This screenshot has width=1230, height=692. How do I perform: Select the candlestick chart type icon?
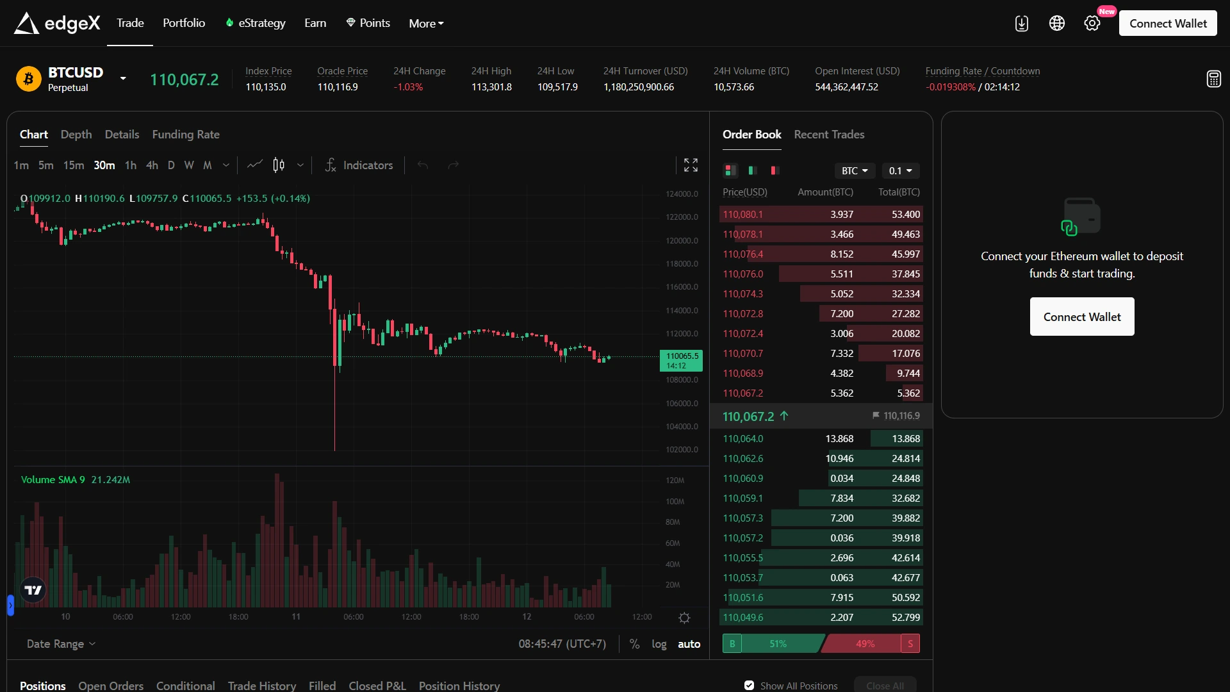click(x=278, y=165)
